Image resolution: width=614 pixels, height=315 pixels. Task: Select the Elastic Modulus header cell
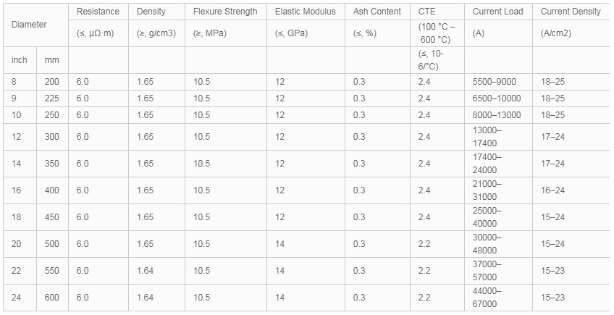(306, 12)
